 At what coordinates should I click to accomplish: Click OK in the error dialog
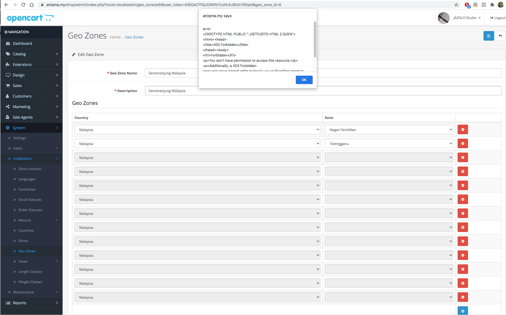click(x=304, y=80)
